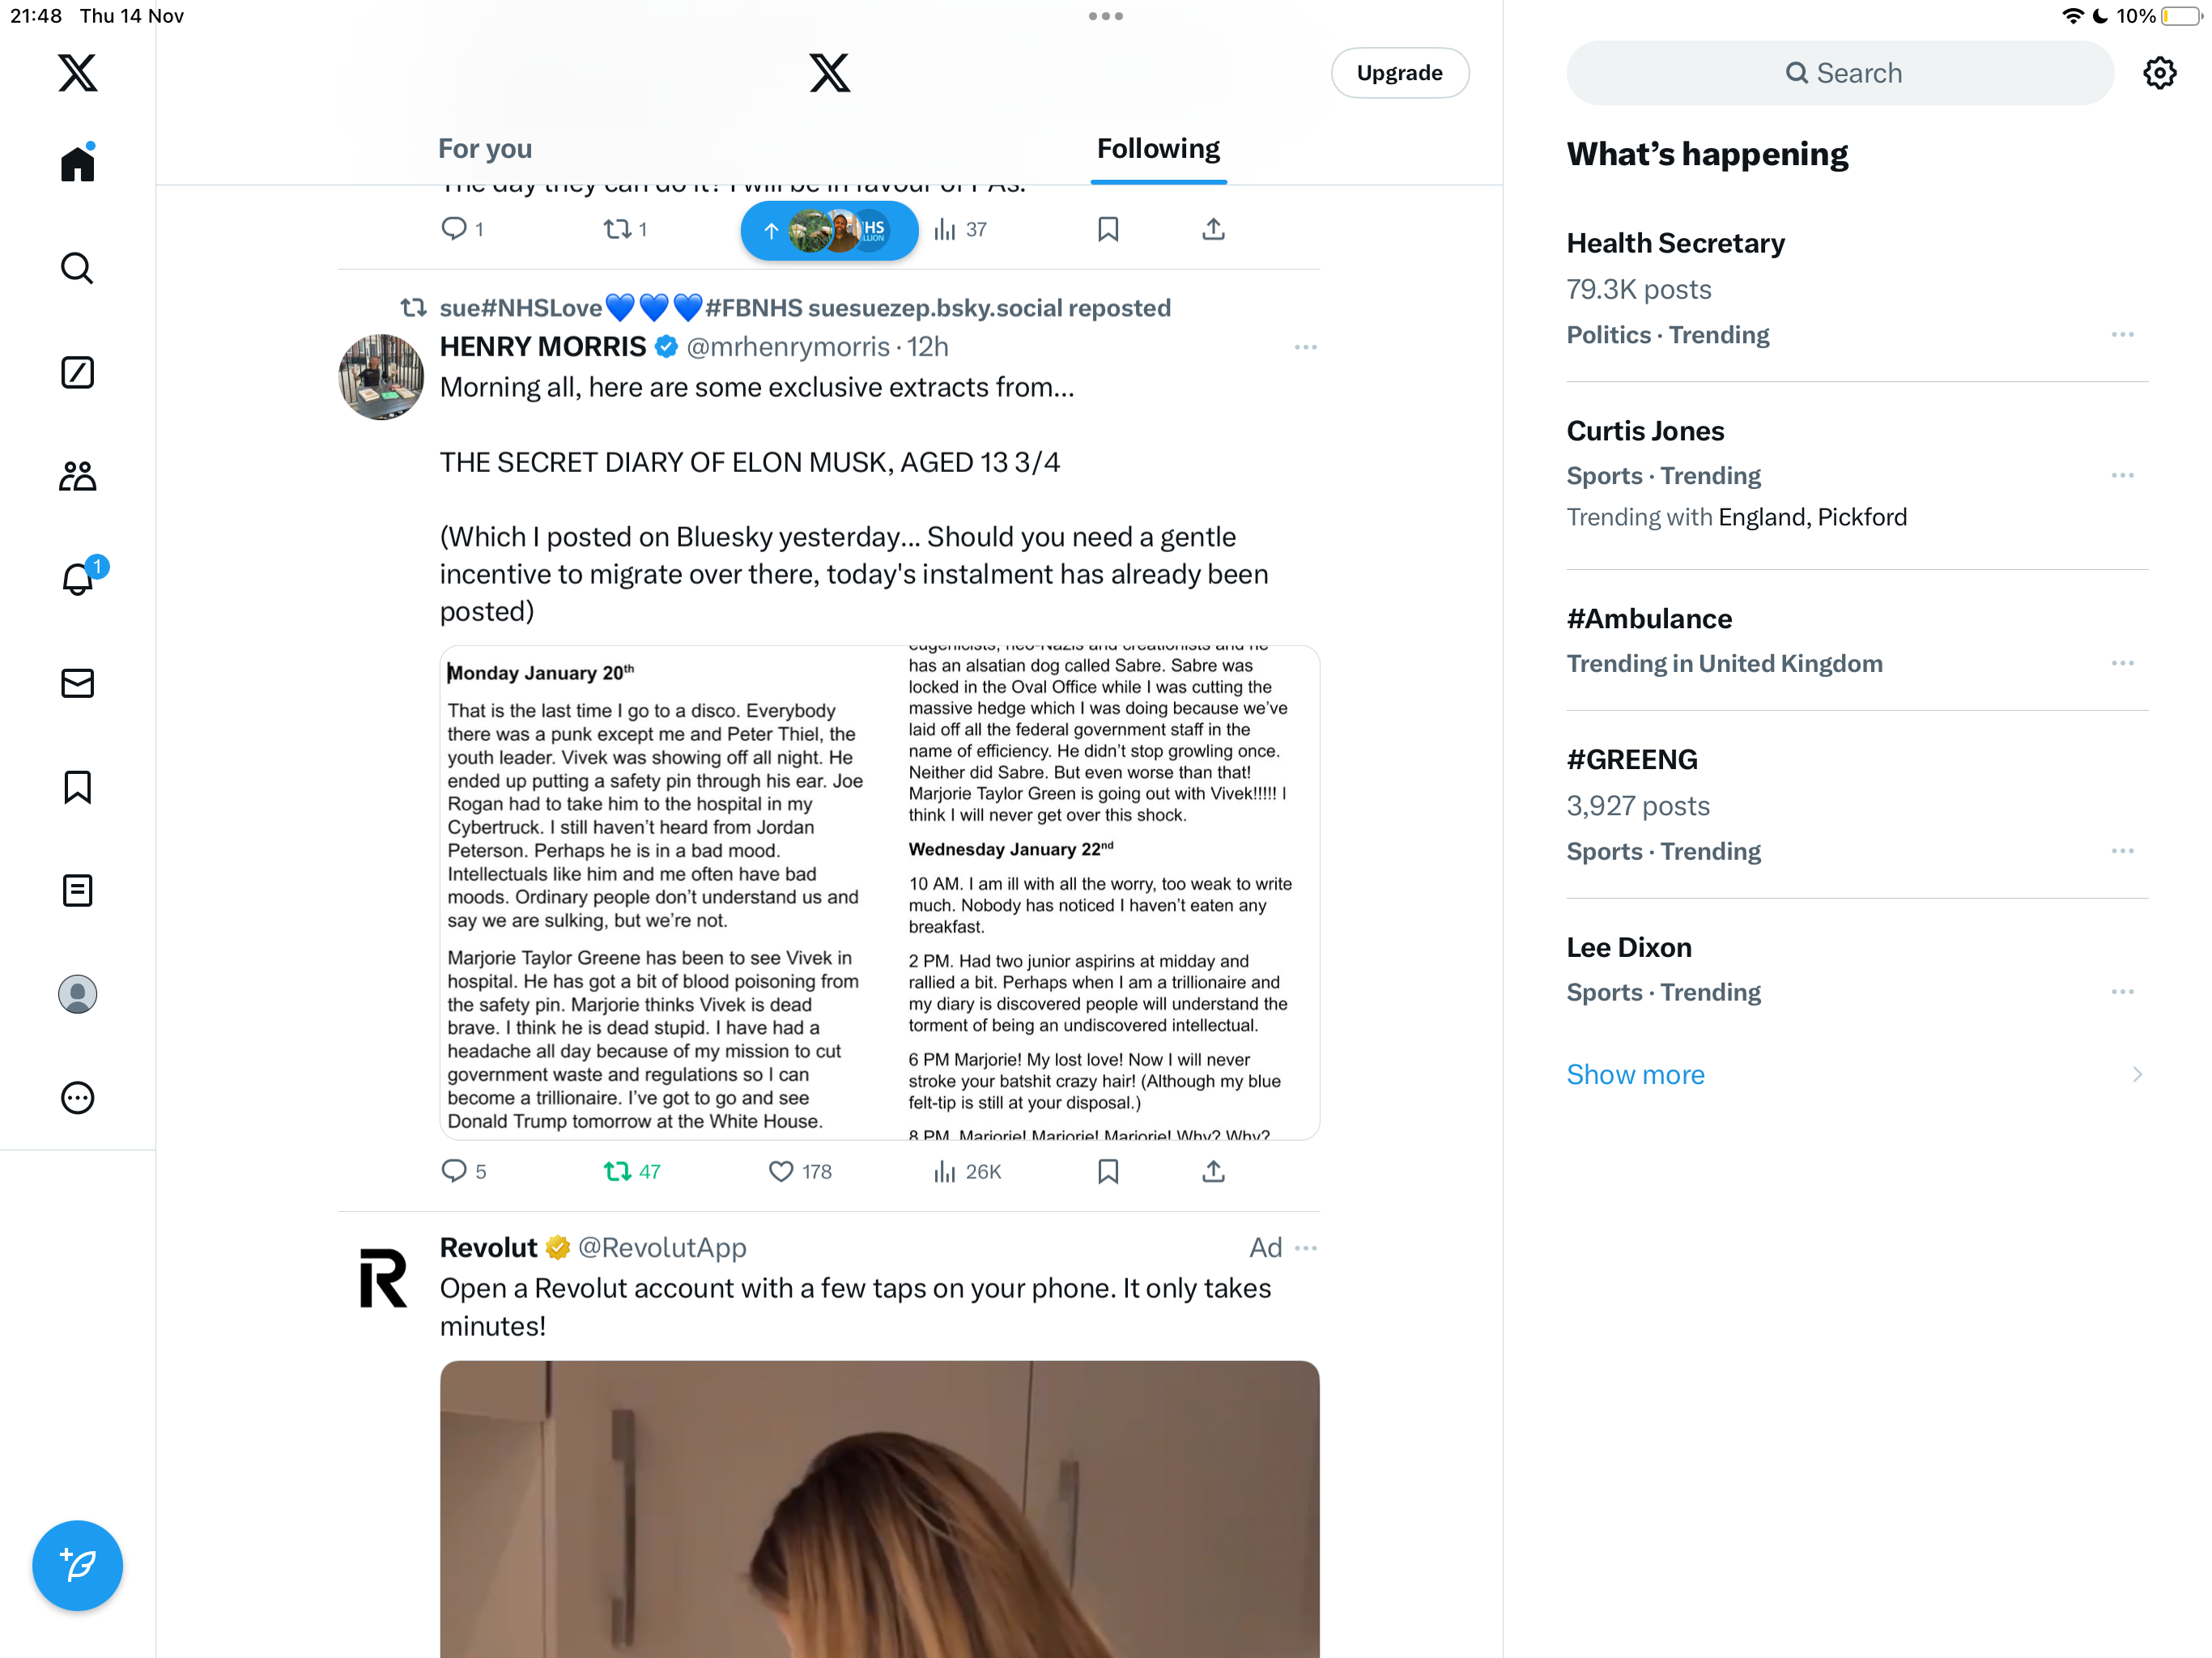Open Communities people icon in sidebar
The width and height of the screenshot is (2212, 1658).
tap(77, 476)
